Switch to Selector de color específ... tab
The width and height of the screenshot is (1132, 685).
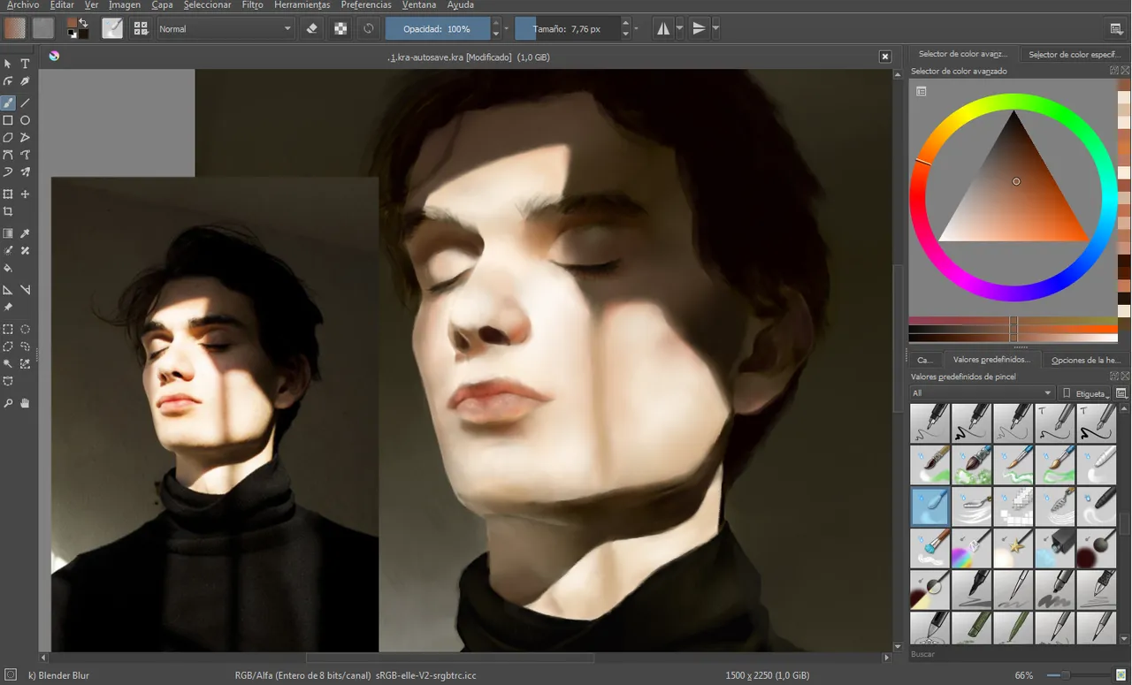[x=1075, y=54]
